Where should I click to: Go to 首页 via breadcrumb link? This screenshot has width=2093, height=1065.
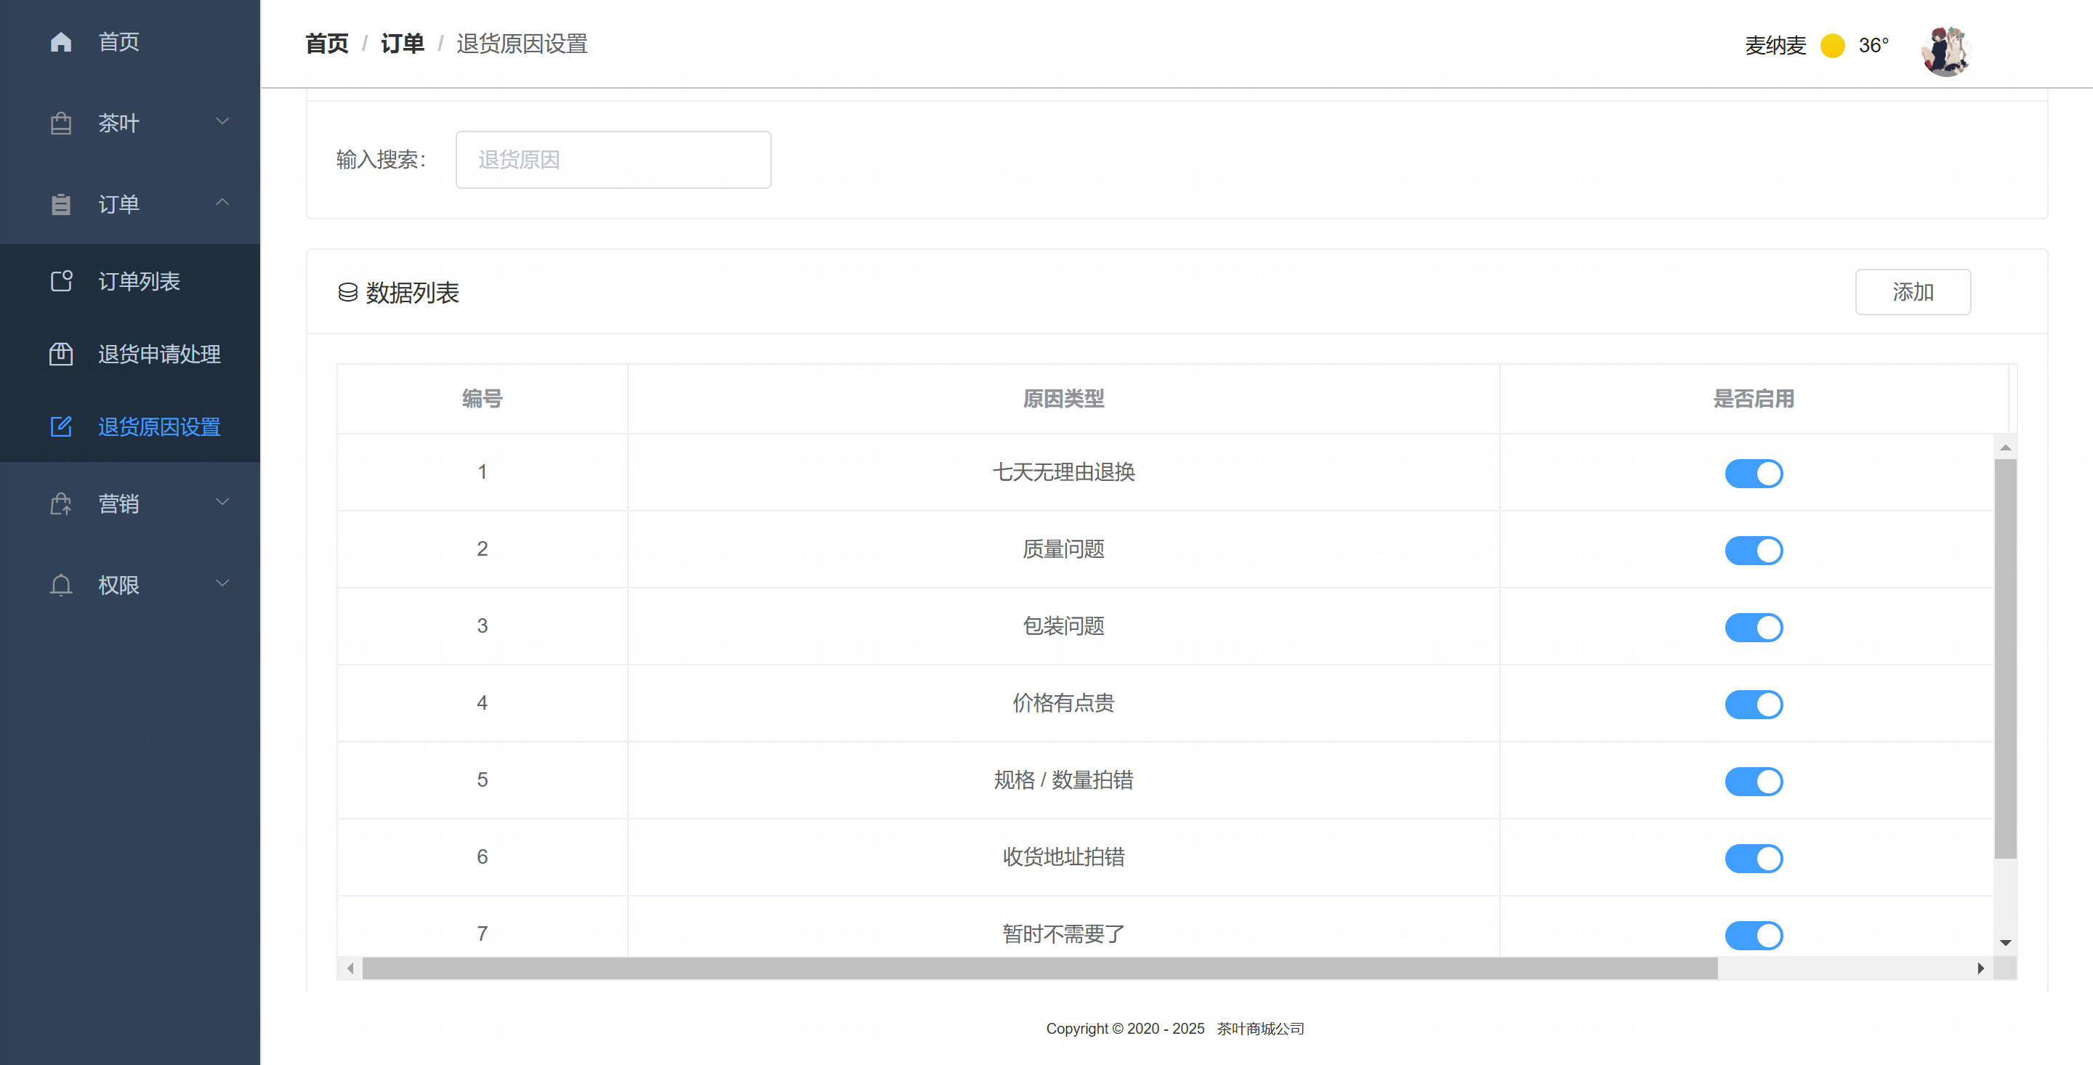coord(326,44)
